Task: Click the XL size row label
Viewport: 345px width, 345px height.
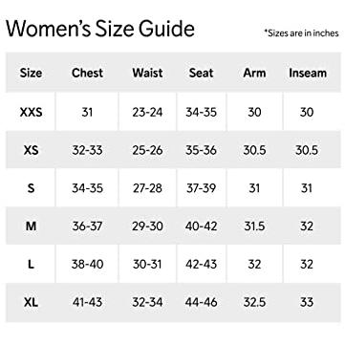Action: (x=31, y=302)
